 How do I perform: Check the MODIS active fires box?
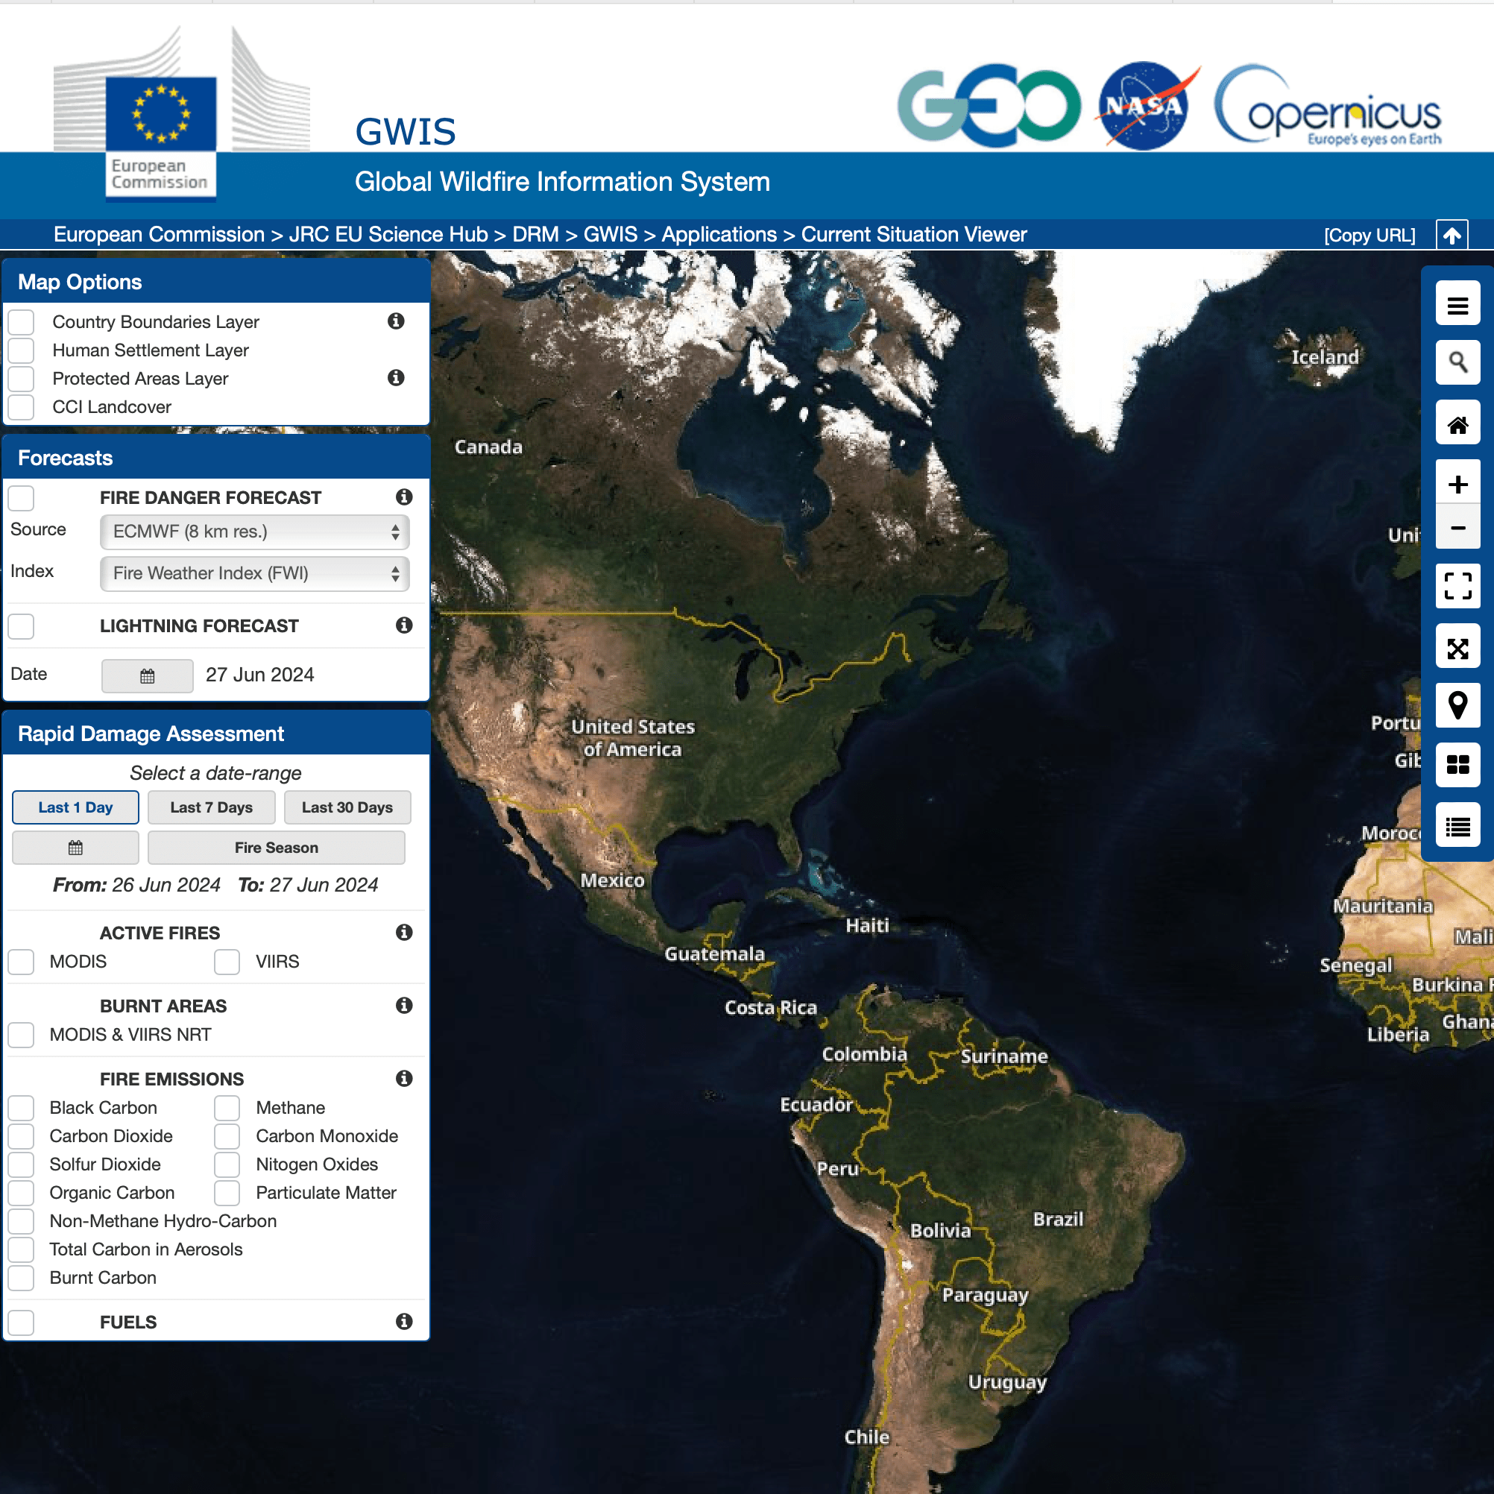[22, 961]
